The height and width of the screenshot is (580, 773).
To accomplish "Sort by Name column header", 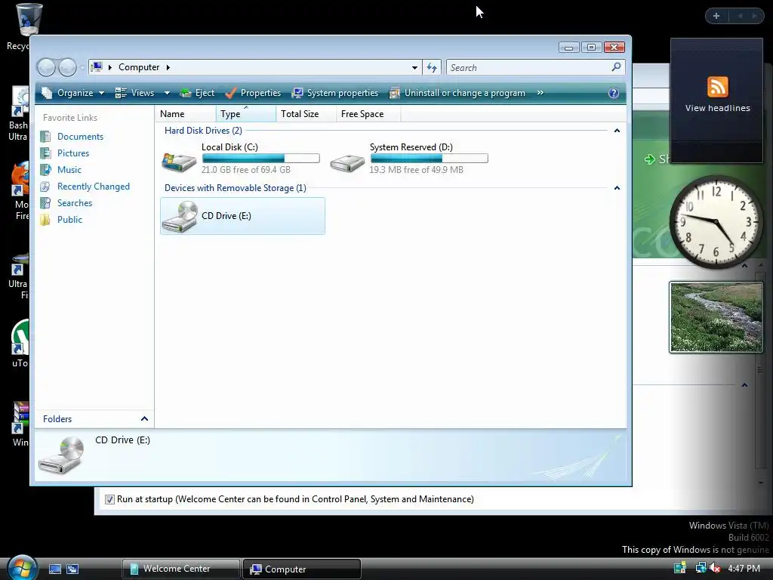I will pyautogui.click(x=186, y=114).
